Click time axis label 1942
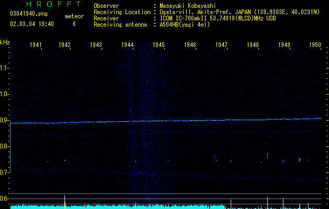Screen dimensions: 329x209 (64, 44)
